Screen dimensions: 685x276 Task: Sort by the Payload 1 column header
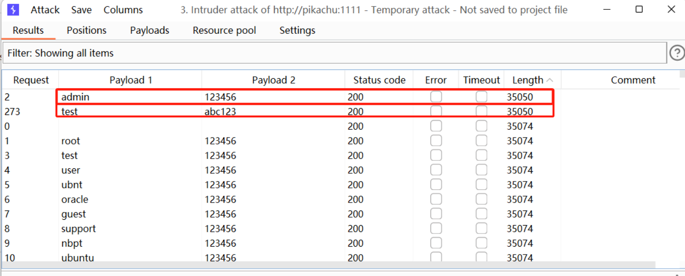(131, 80)
